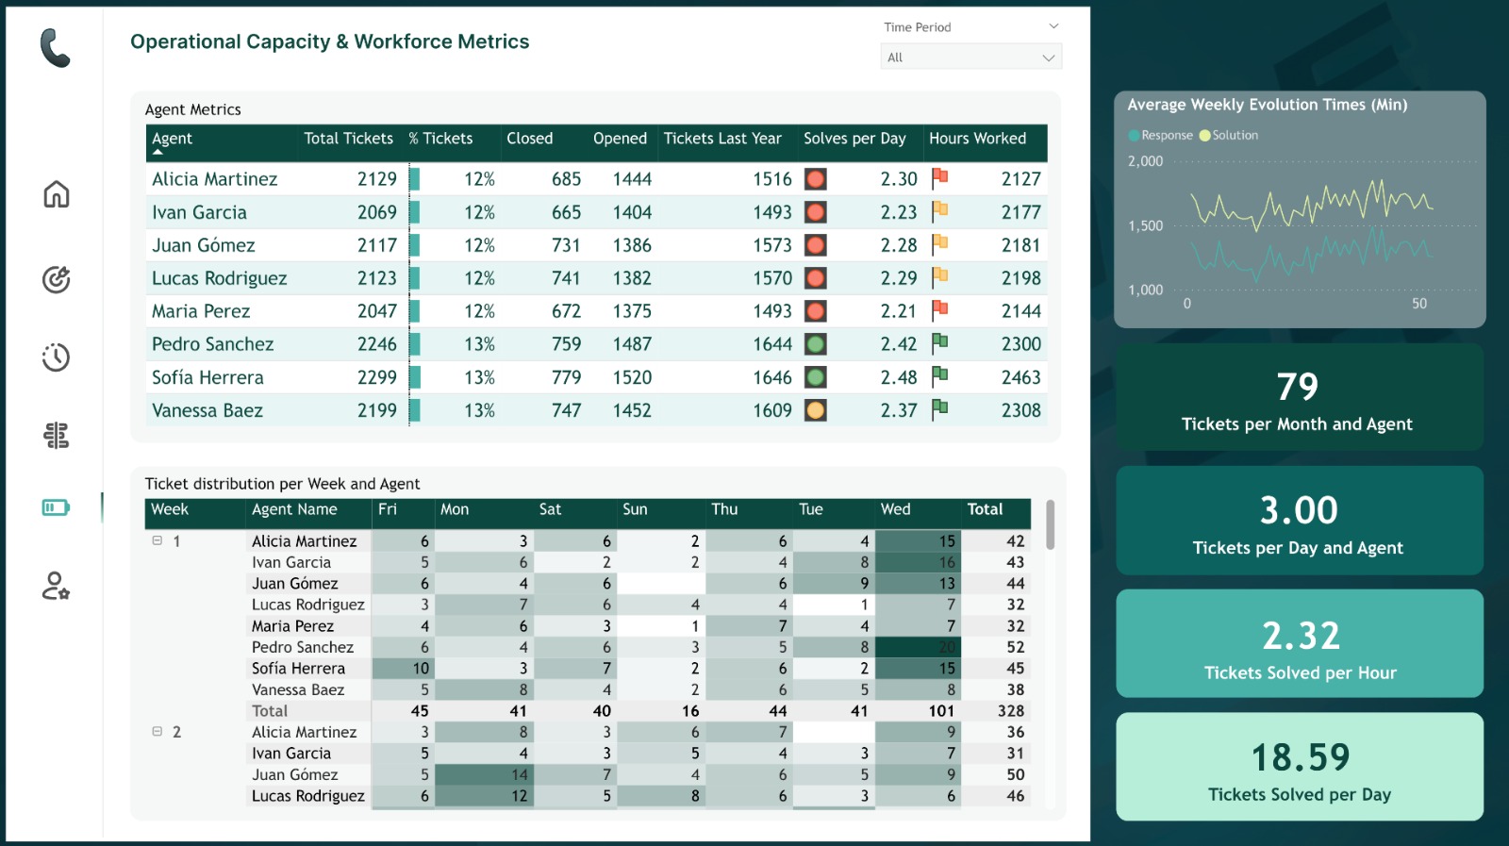The height and width of the screenshot is (846, 1509).
Task: Open the phone logo icon
Action: click(55, 48)
